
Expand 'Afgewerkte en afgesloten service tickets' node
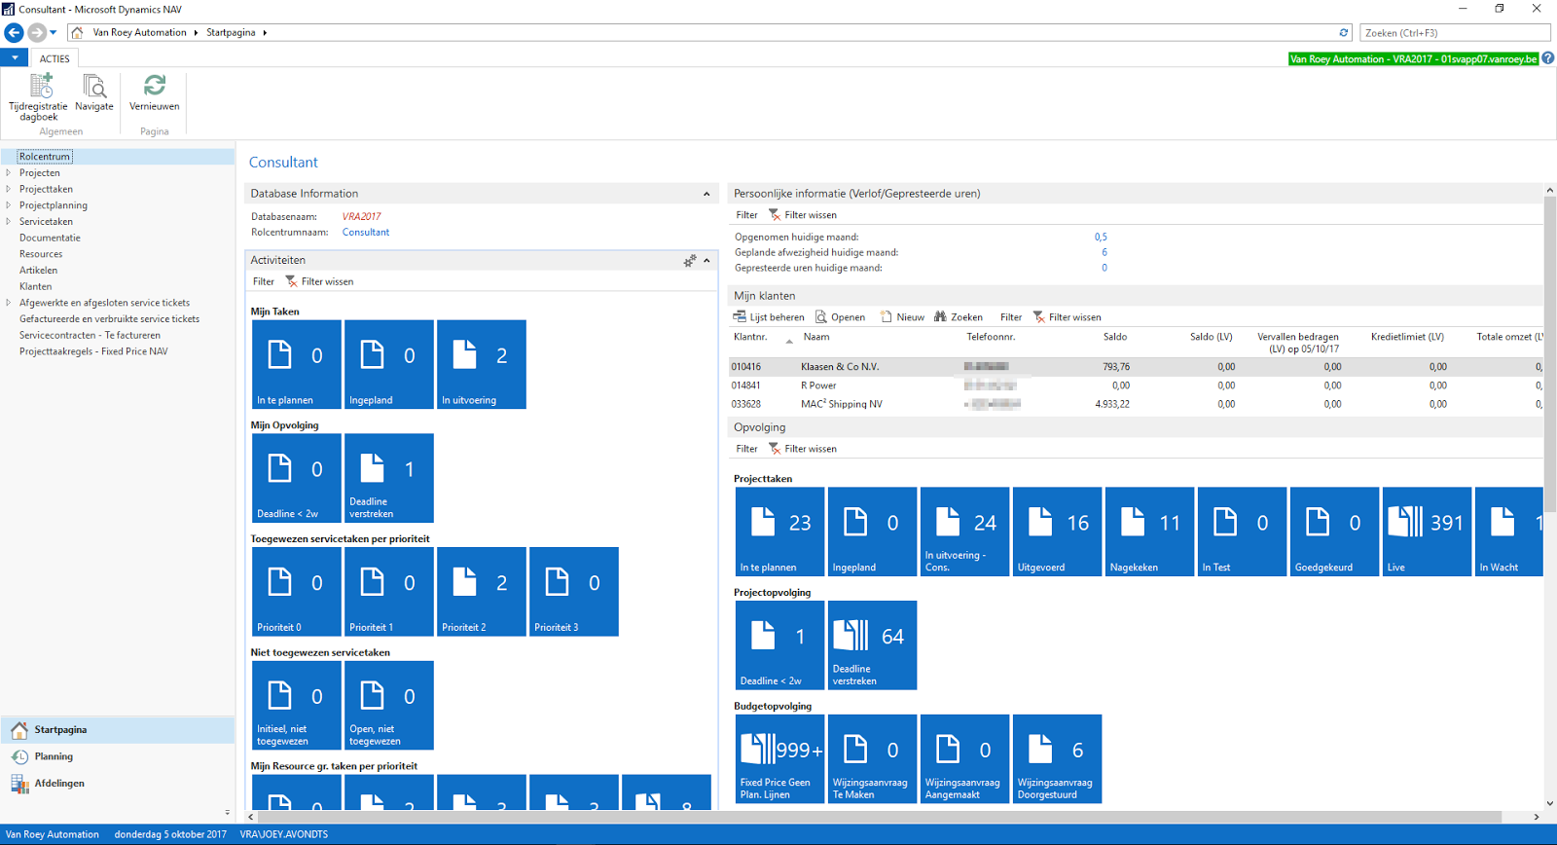[x=9, y=303]
